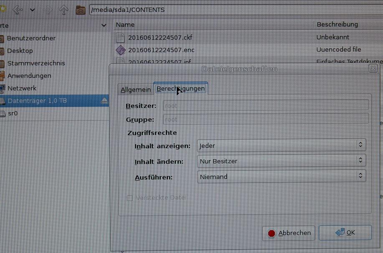Open the home folder icon in the toolbar
383x253 pixels.
coord(80,10)
